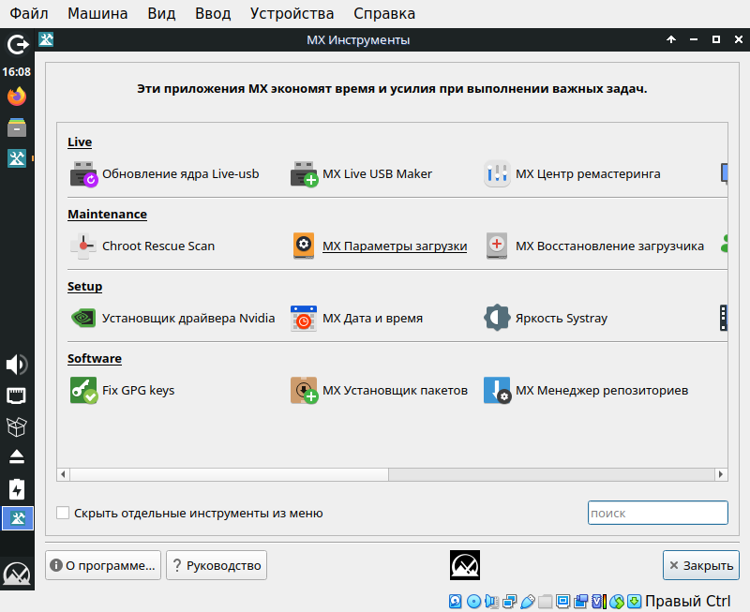750x612 pixels.
Task: Click MX Инструменты taskbar window button
Action: pyautogui.click(x=18, y=518)
